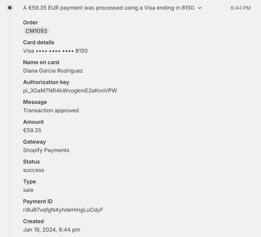Click the 6:44 PM event timestamp

pos(240,8)
